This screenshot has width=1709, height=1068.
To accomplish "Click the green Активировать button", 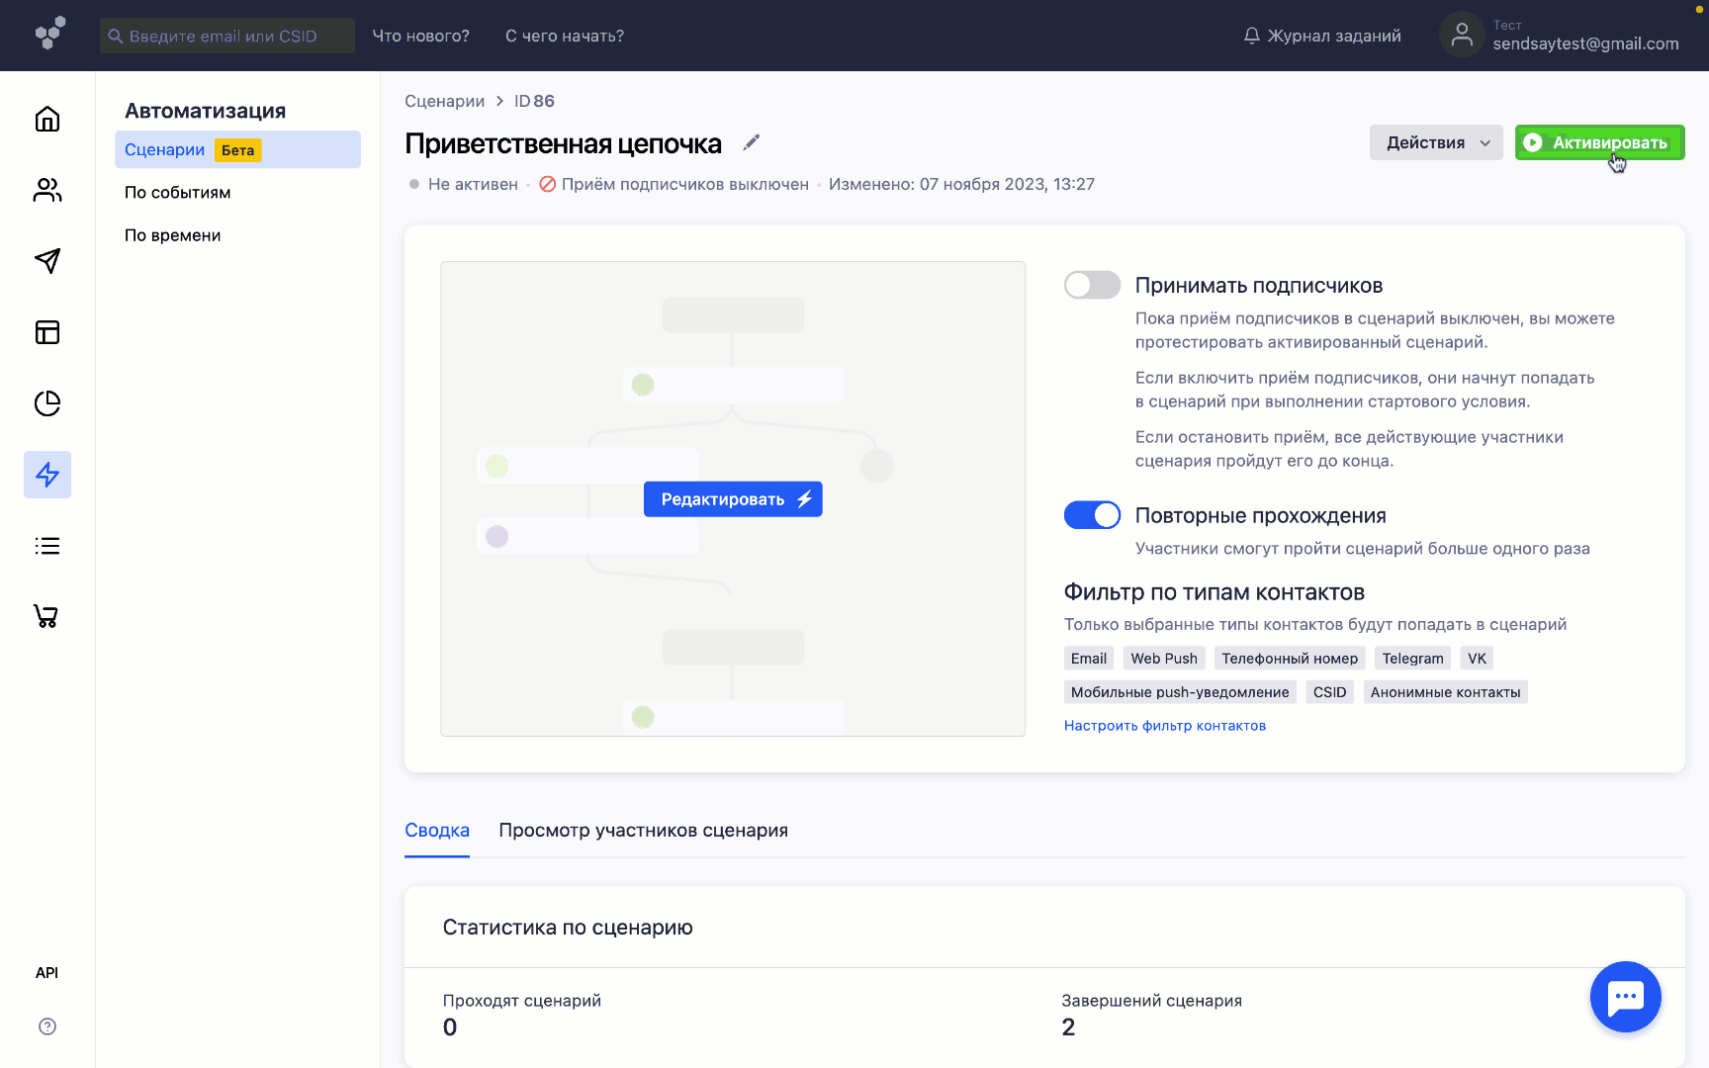I will tap(1599, 141).
